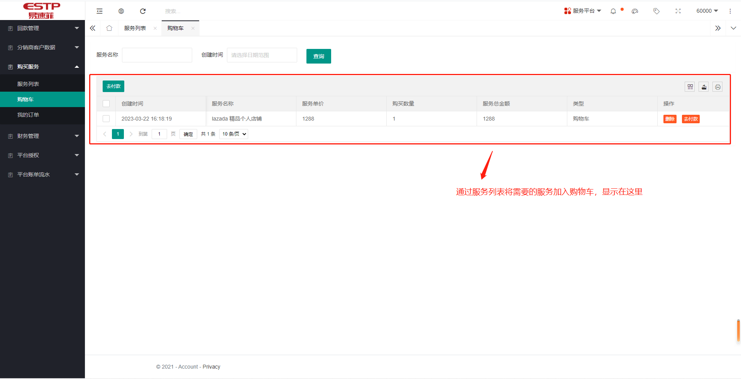Click the globe icon in top bar
The height and width of the screenshot is (379, 741).
pos(121,11)
